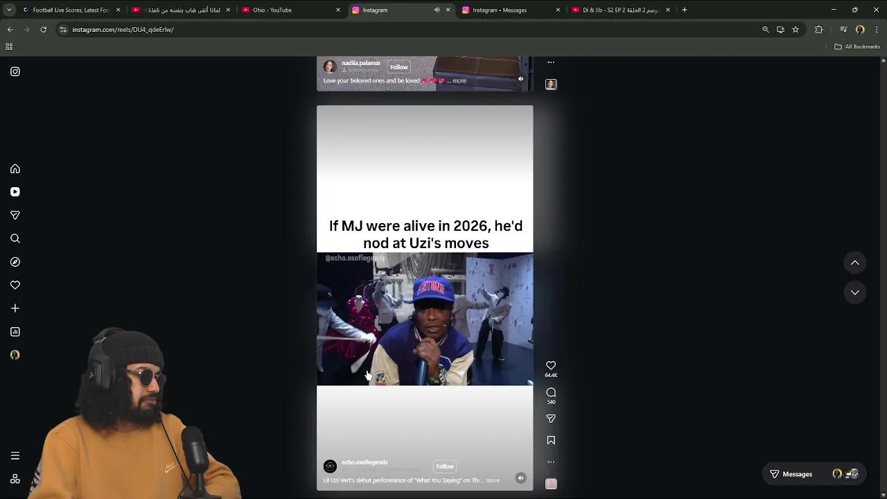Reload the Instagram page
Image resolution: width=887 pixels, height=499 pixels.
[x=43, y=29]
